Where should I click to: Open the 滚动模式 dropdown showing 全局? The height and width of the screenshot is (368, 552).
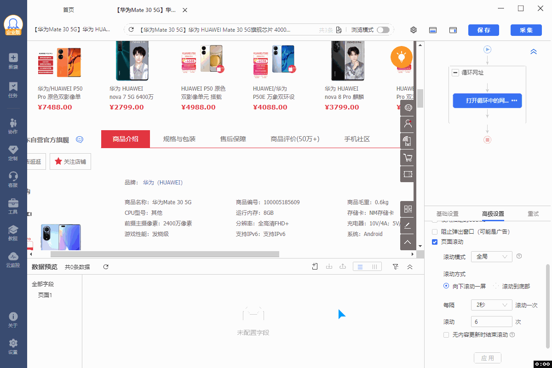pos(491,257)
